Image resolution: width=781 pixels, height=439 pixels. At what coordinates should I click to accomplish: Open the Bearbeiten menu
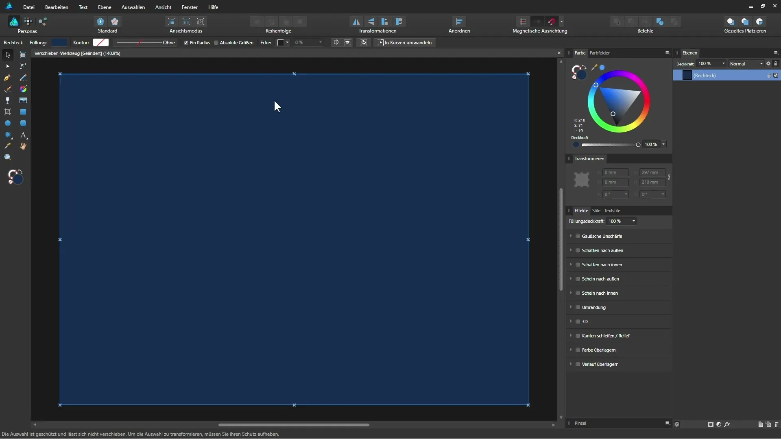[x=57, y=7]
